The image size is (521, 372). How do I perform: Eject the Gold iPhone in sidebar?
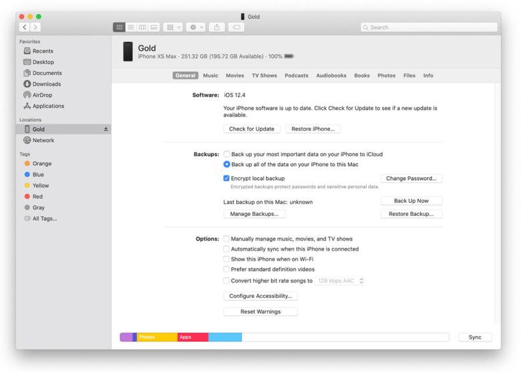click(x=106, y=129)
